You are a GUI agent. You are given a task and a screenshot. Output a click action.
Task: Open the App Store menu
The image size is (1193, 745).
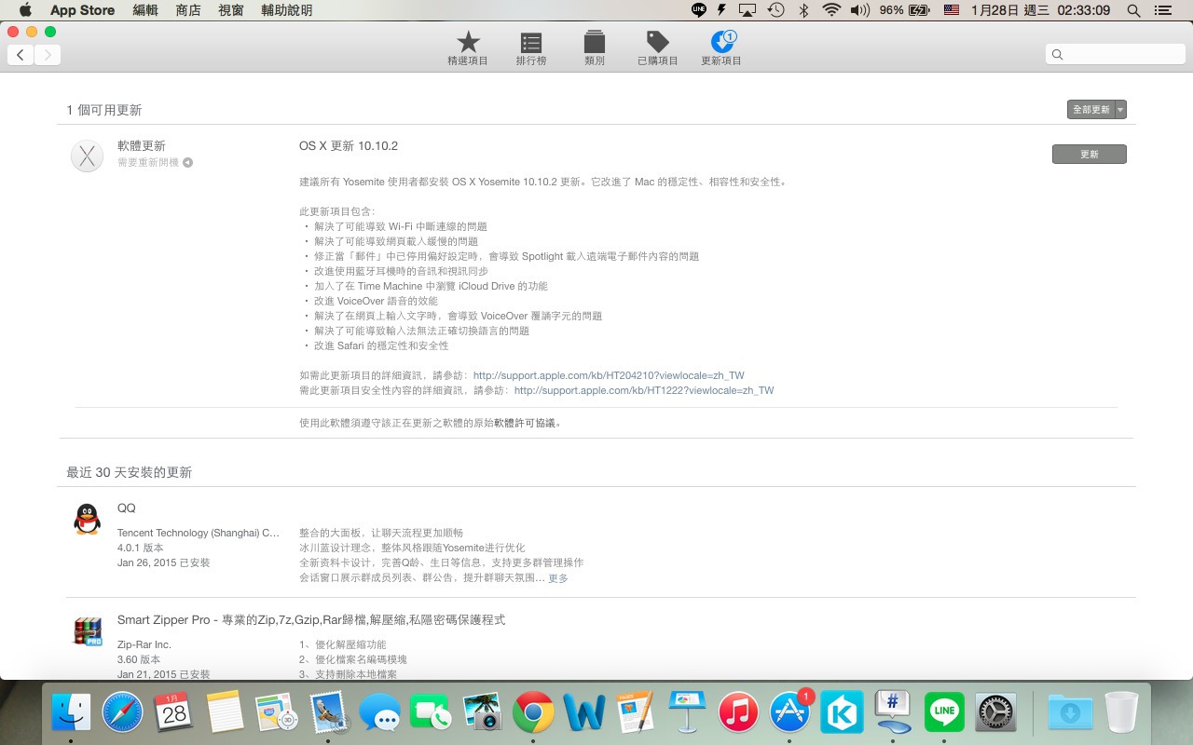click(x=82, y=10)
